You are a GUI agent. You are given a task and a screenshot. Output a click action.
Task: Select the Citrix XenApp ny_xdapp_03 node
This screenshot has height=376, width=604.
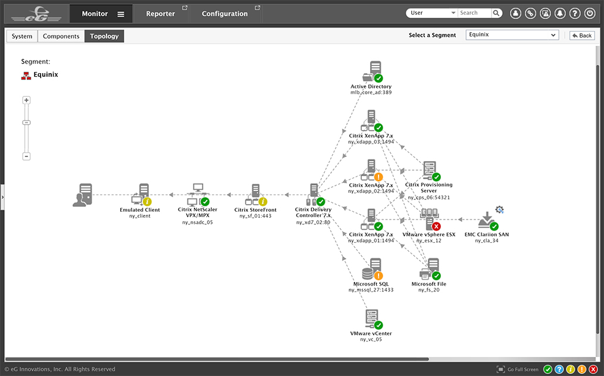pyautogui.click(x=372, y=121)
